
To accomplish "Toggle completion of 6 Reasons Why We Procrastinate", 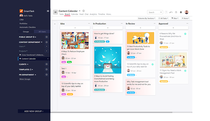I will [x=185, y=34].
